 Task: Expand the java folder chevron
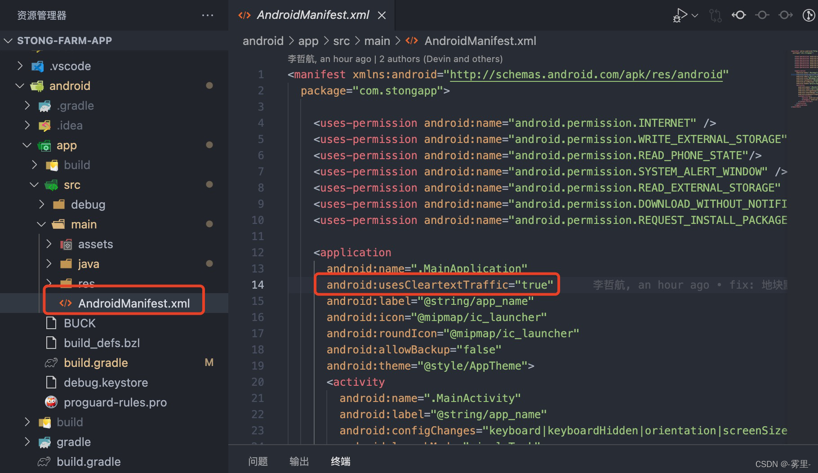click(49, 264)
